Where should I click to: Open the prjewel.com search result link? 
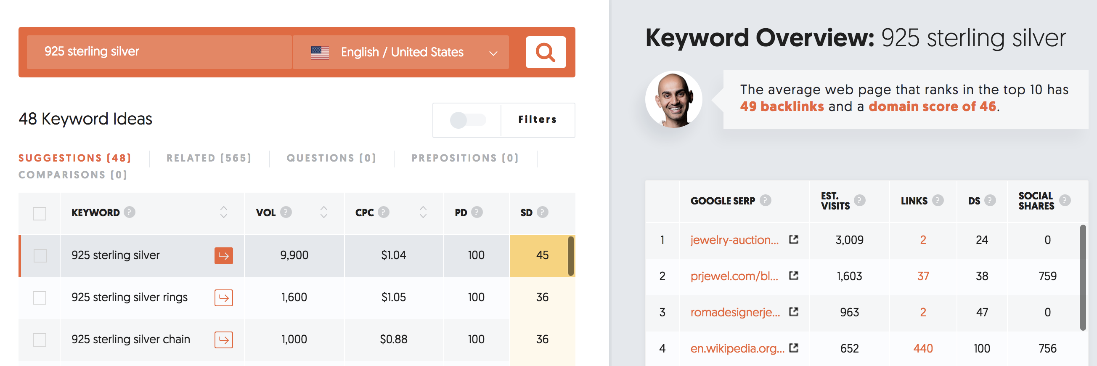coord(734,276)
